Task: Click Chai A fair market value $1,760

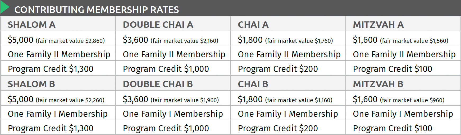Action: click(299, 41)
